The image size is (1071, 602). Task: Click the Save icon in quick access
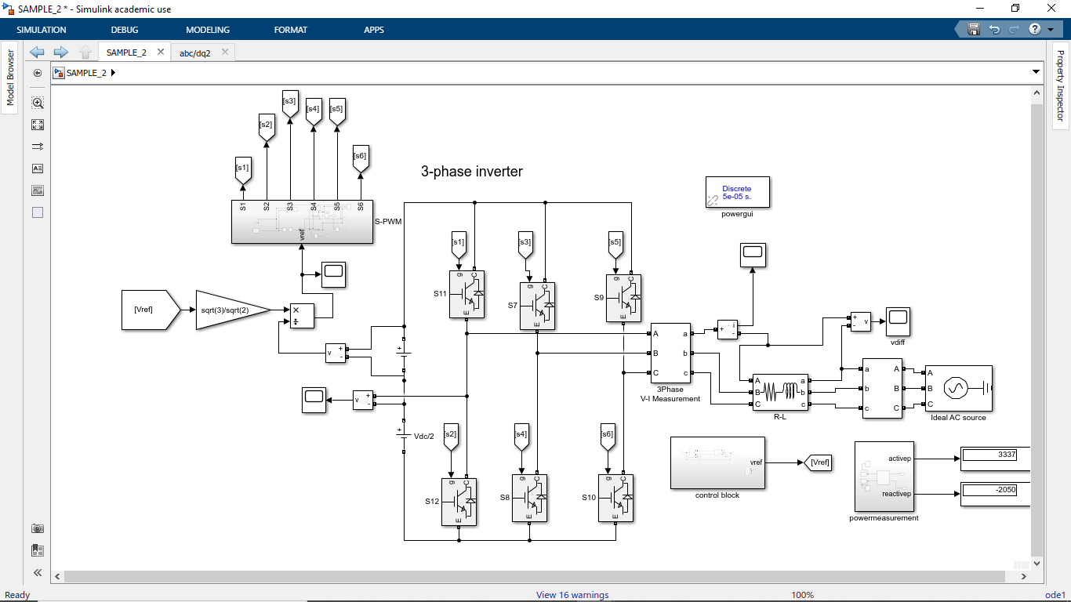click(x=974, y=29)
